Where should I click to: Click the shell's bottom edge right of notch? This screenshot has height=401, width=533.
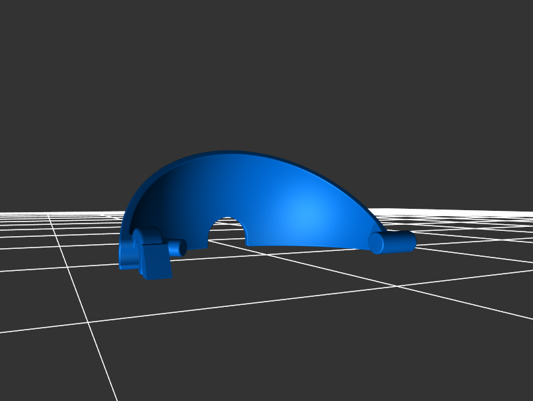click(x=300, y=246)
